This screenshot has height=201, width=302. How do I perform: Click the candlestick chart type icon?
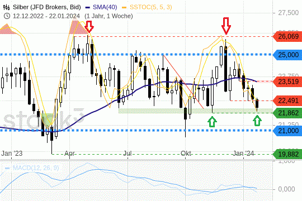tap(7, 7)
